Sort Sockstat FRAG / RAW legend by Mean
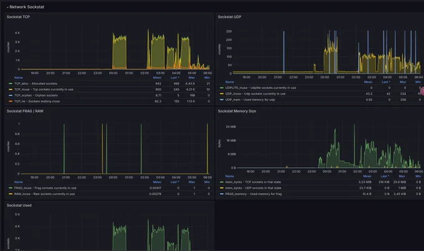 [157, 182]
